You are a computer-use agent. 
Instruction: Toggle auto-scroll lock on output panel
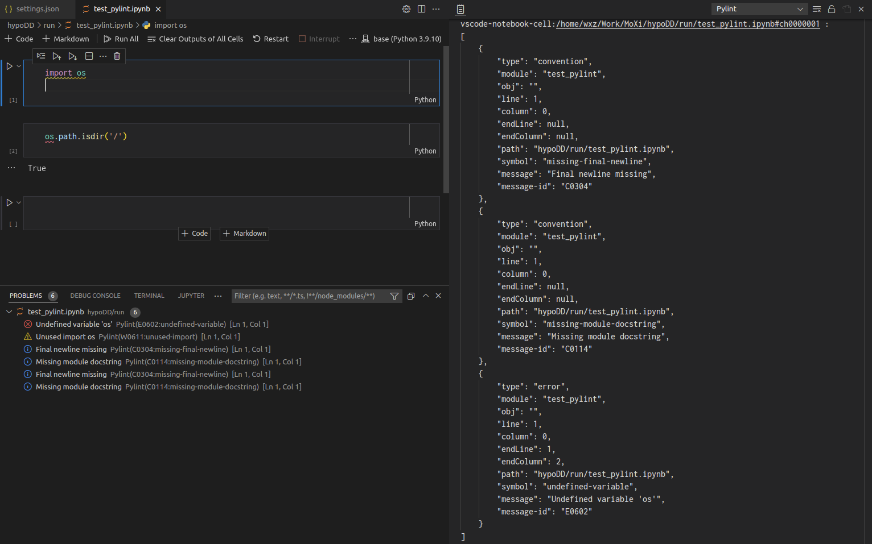tap(831, 9)
